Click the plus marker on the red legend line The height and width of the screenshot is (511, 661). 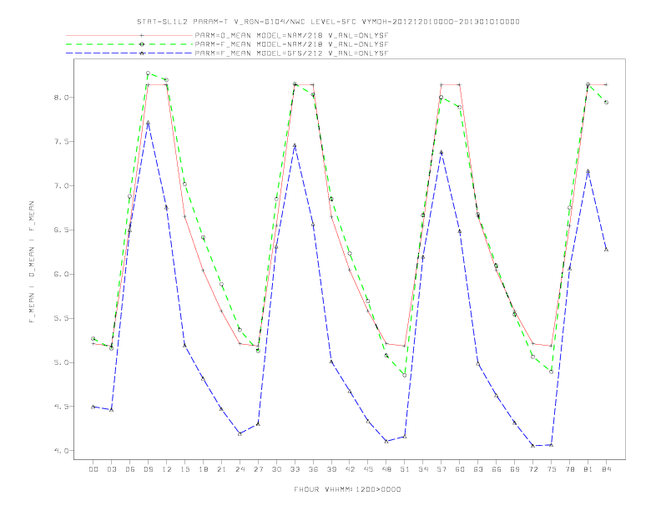point(142,35)
